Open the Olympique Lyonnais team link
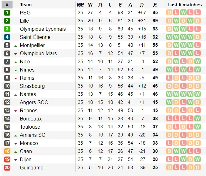 (x=43, y=29)
